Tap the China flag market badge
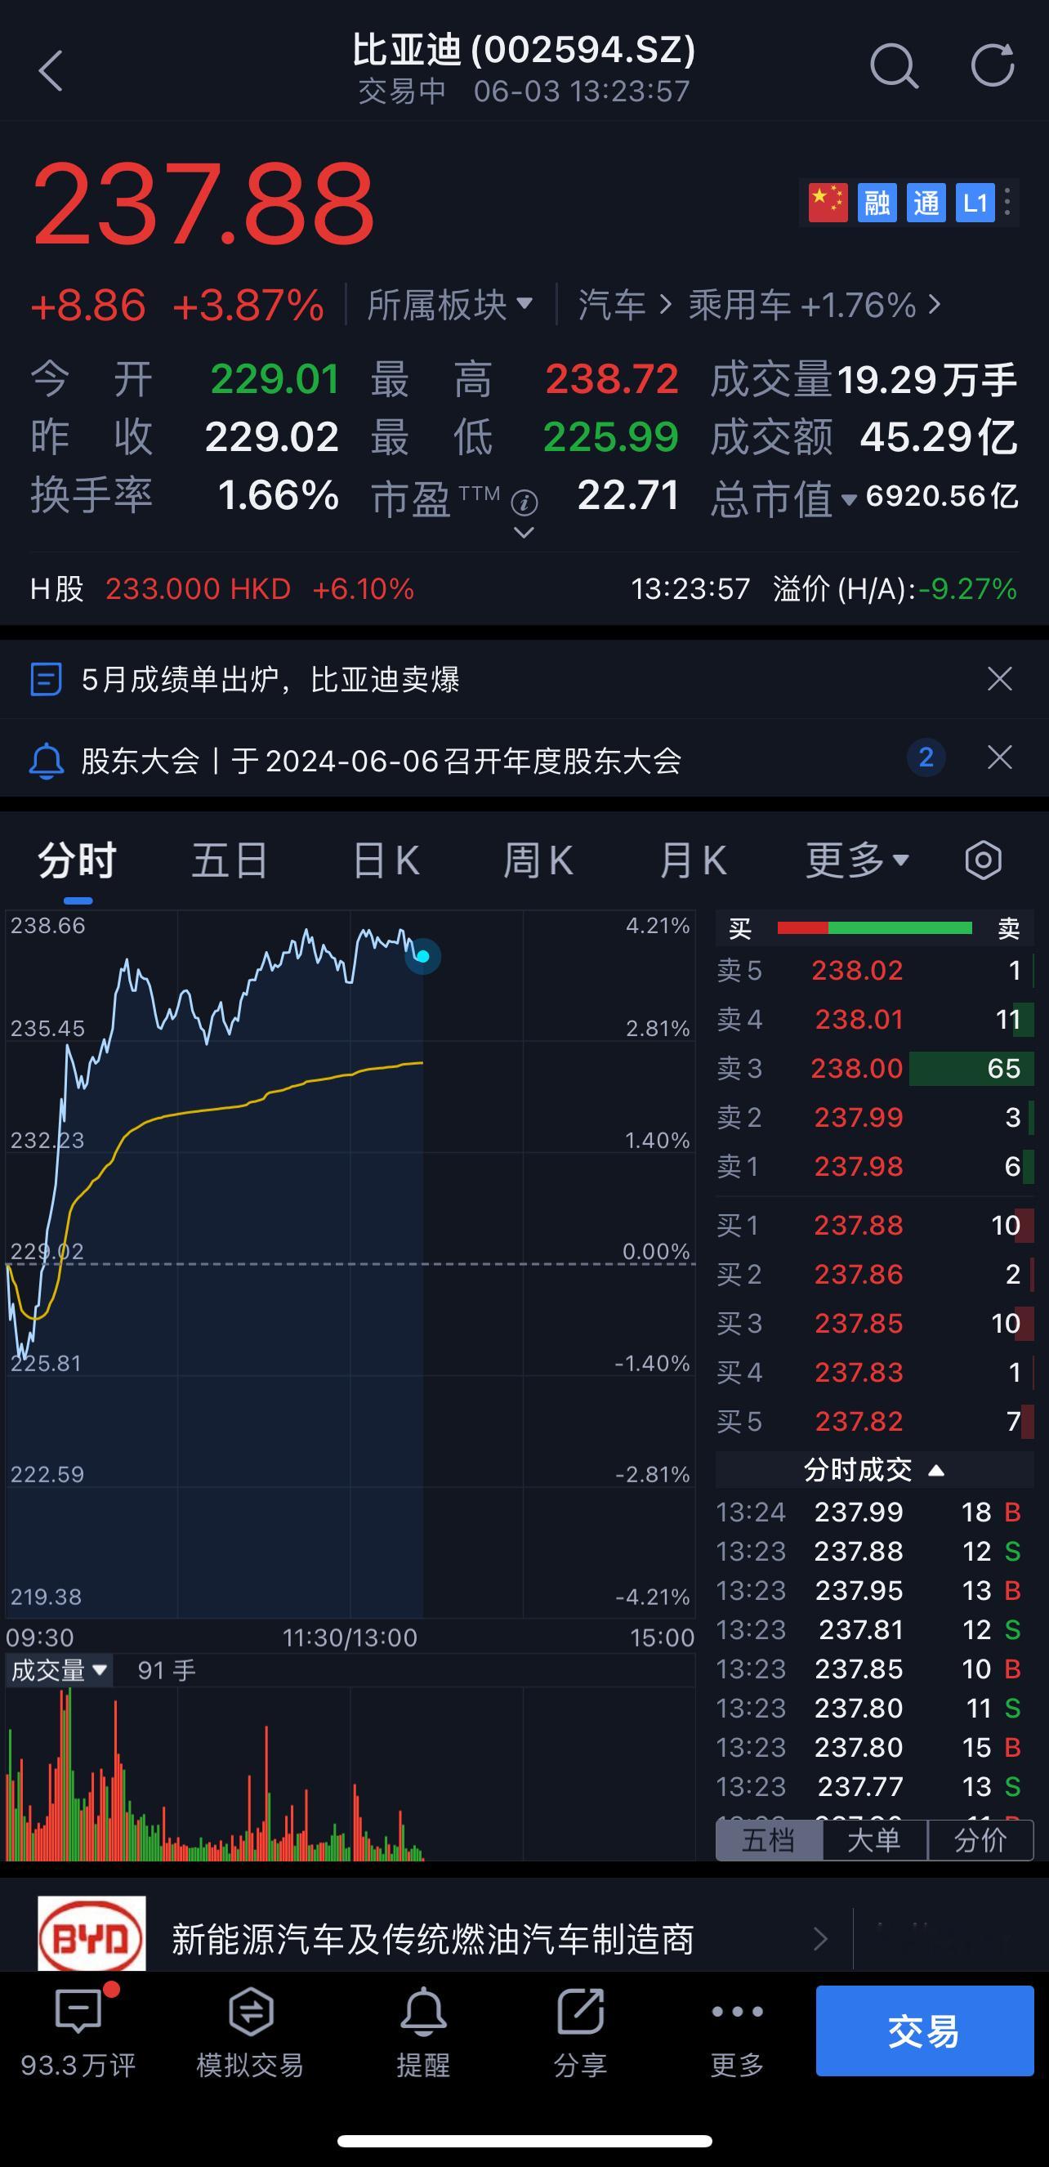Image resolution: width=1049 pixels, height=2167 pixels. 828,203
